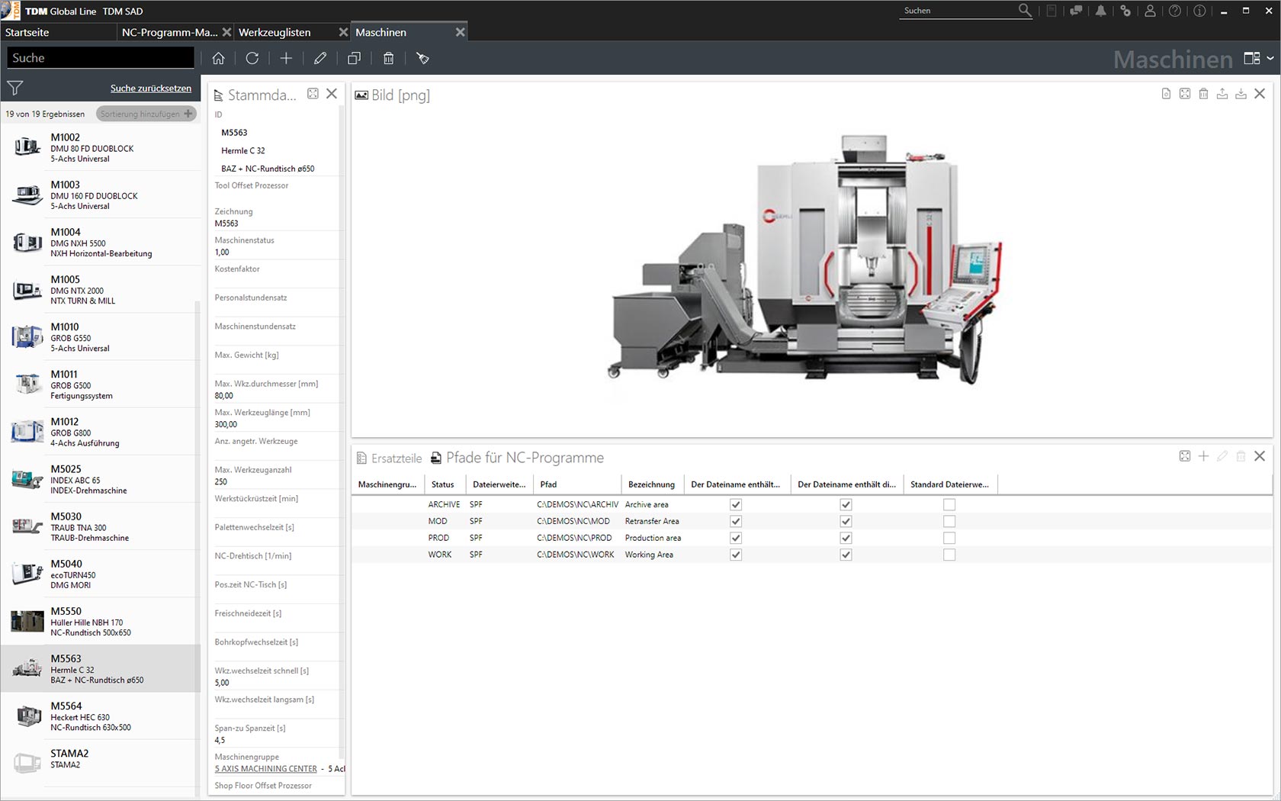Image resolution: width=1281 pixels, height=801 pixels.
Task: Download the image via Bild panel download icon
Action: [1241, 94]
